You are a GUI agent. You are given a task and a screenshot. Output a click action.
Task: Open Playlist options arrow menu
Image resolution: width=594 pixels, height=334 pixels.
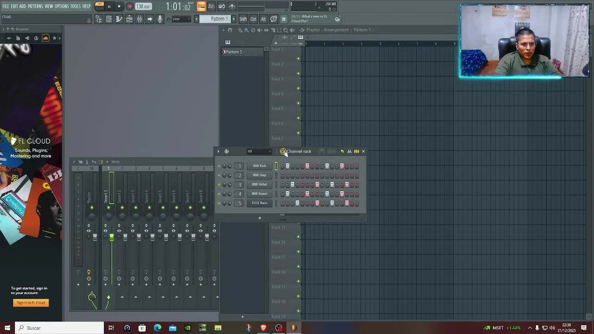[223, 30]
